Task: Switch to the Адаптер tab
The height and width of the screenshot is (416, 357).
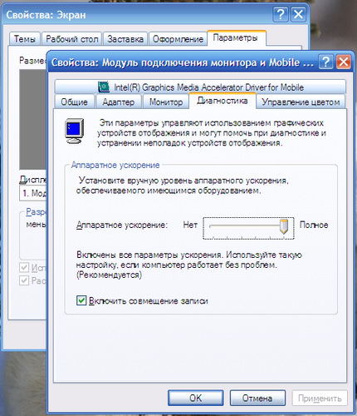Action: [x=119, y=102]
